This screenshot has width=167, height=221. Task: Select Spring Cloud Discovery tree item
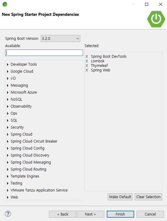click(30, 155)
